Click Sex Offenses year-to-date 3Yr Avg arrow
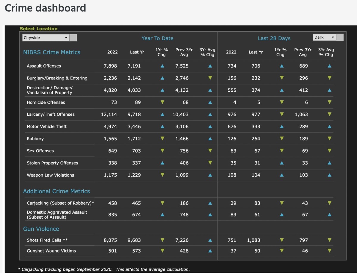Image resolution: width=357 pixels, height=273 pixels. (x=210, y=151)
